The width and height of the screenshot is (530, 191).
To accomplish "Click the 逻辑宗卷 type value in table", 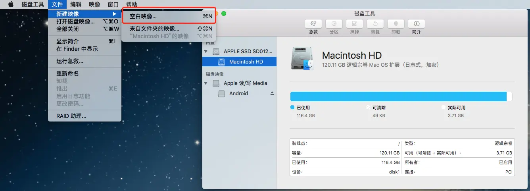I will tap(503, 143).
